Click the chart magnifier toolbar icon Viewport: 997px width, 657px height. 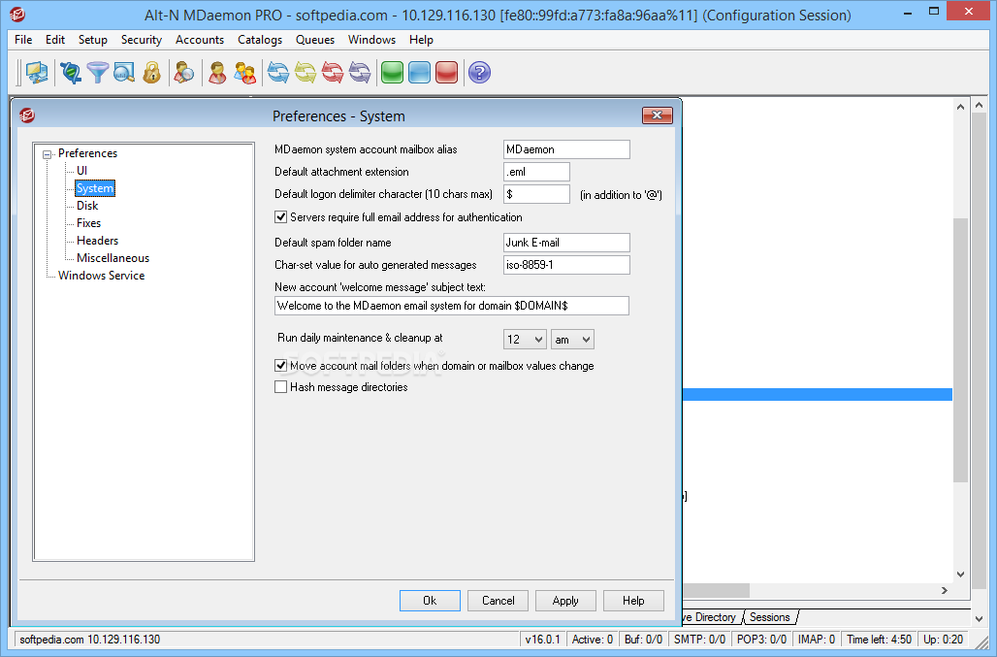[x=124, y=73]
